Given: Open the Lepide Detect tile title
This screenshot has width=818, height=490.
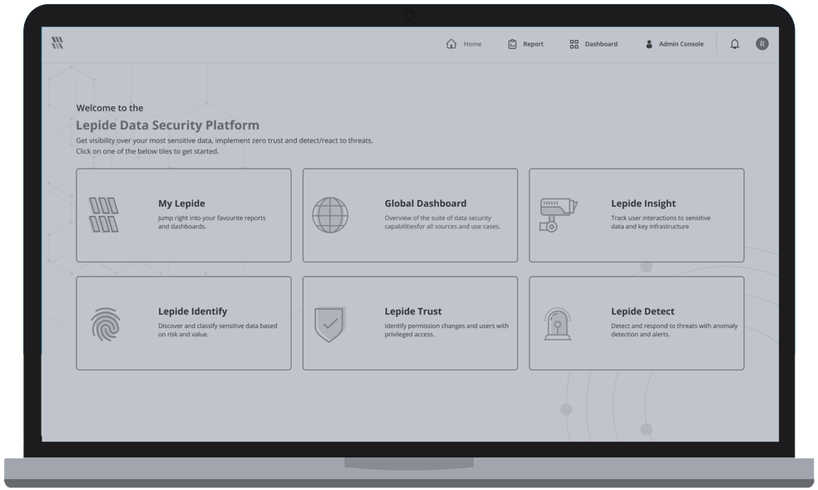Looking at the screenshot, I should point(643,311).
